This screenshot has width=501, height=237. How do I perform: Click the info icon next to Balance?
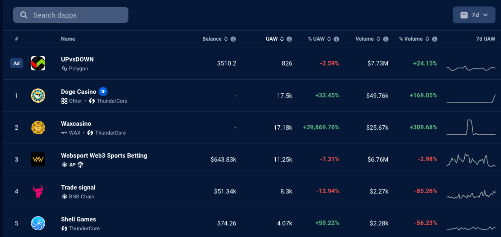point(233,39)
